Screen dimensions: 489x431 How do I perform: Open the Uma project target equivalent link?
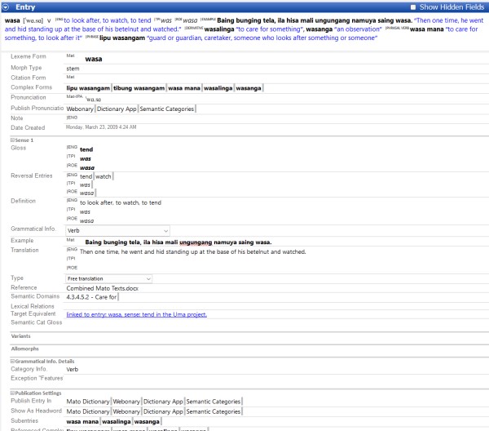click(137, 314)
